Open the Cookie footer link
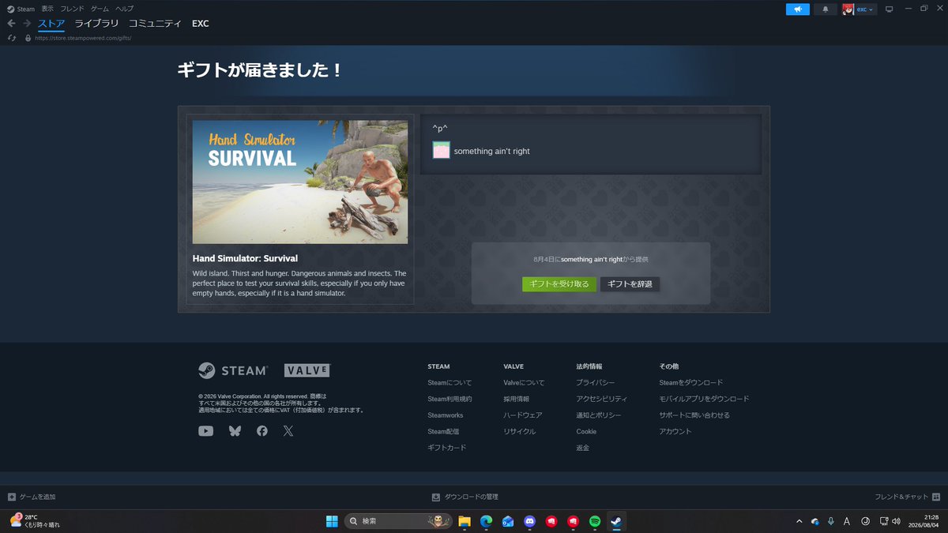948x533 pixels. coord(586,432)
